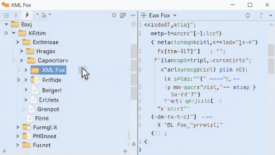Click the vertical dots handle icon

[16, 15]
